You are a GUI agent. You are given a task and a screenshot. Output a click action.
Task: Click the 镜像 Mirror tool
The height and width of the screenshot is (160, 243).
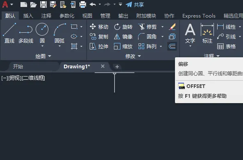tap(123, 37)
